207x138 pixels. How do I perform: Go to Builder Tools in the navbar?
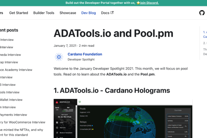coord(44,13)
